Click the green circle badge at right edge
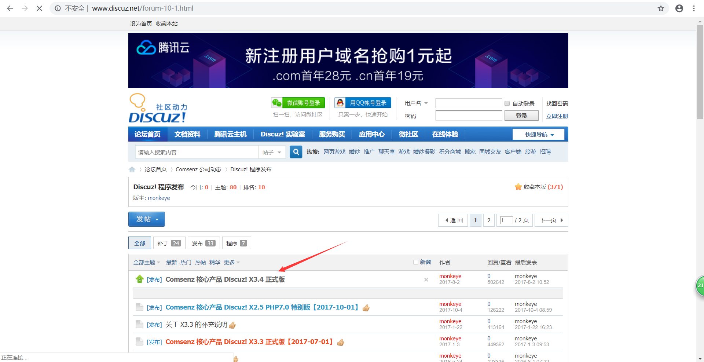704x362 pixels. (700, 285)
